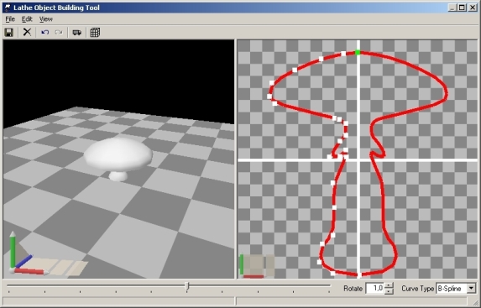
Task: Click the view orientation box in curve editor
Action: click(x=257, y=266)
